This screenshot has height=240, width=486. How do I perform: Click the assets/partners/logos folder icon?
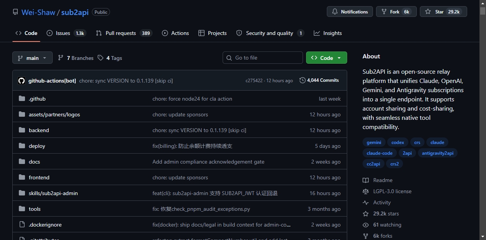click(22, 114)
